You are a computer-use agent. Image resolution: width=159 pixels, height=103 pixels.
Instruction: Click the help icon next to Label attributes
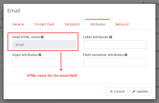click(111, 37)
